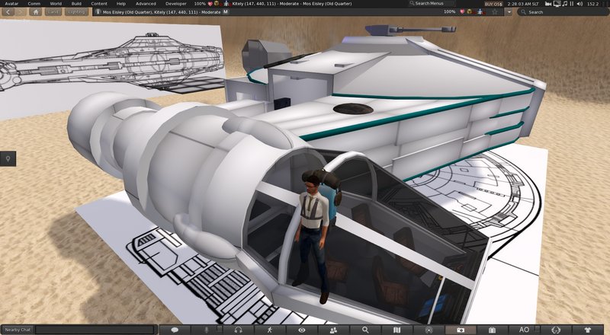This screenshot has width=610, height=335.
Task: Open place info 'i' icon
Action: [x=98, y=12]
